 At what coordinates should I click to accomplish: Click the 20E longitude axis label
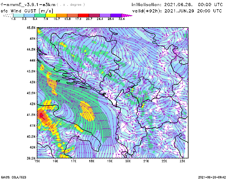(128, 161)
